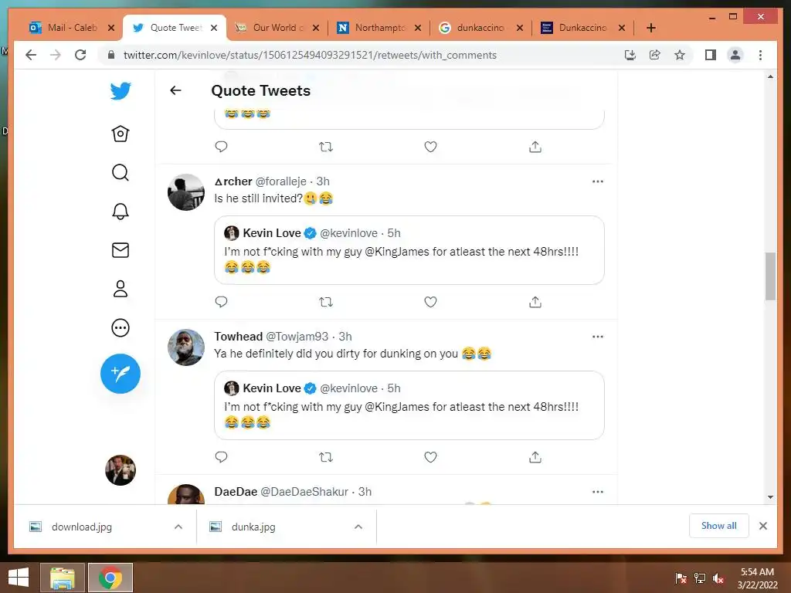Click the install app icon in address bar
This screenshot has height=593, width=791.
(630, 55)
